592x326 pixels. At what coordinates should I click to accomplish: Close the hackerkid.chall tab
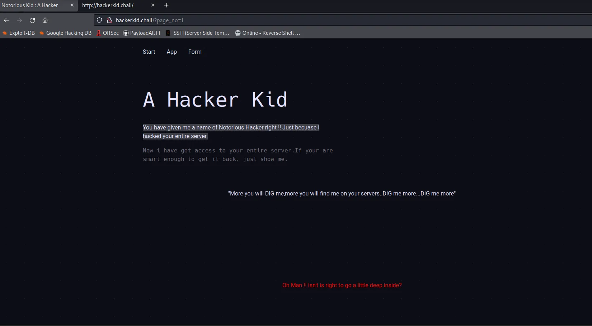(x=153, y=5)
